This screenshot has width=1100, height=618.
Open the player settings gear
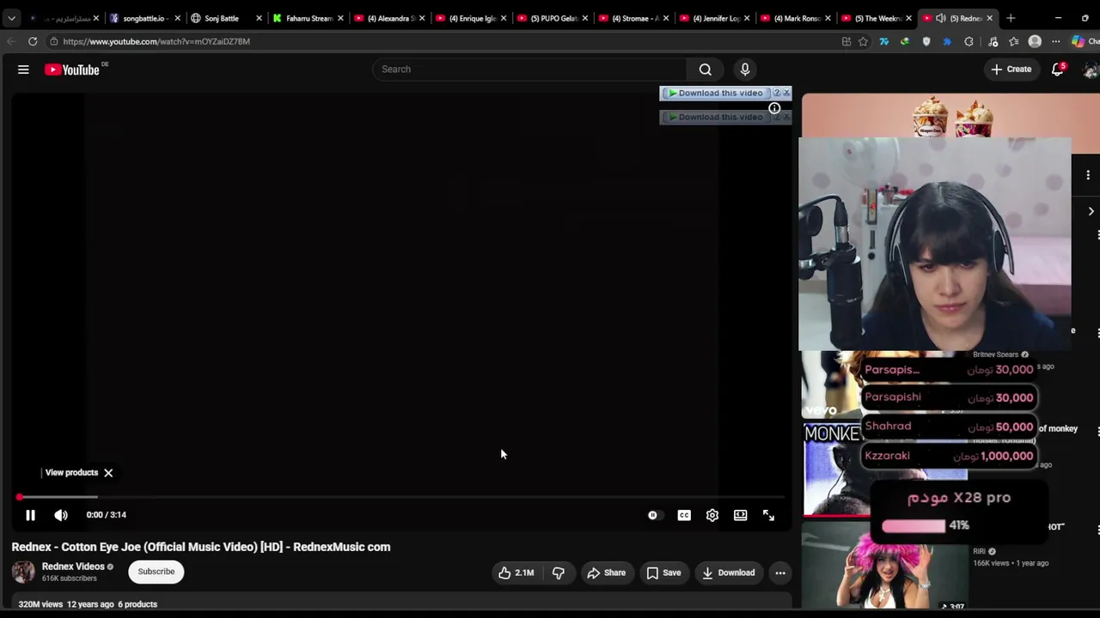coord(712,515)
